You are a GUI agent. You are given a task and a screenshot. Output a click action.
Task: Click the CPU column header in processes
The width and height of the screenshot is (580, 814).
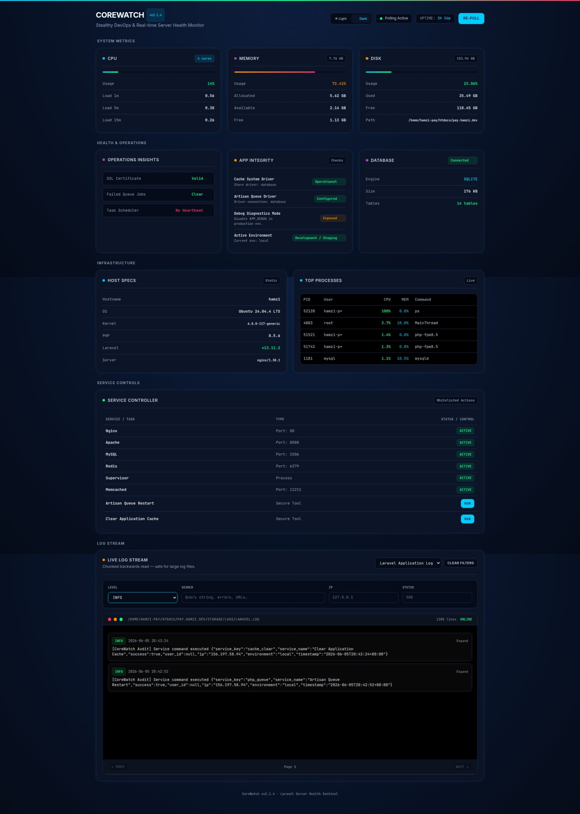coord(387,300)
